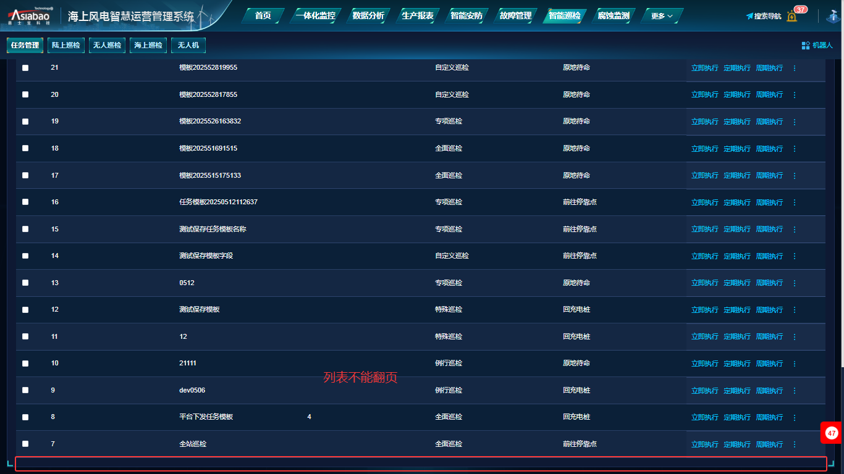
Task: Expand the three-dot options for row 18
Action: (795, 149)
